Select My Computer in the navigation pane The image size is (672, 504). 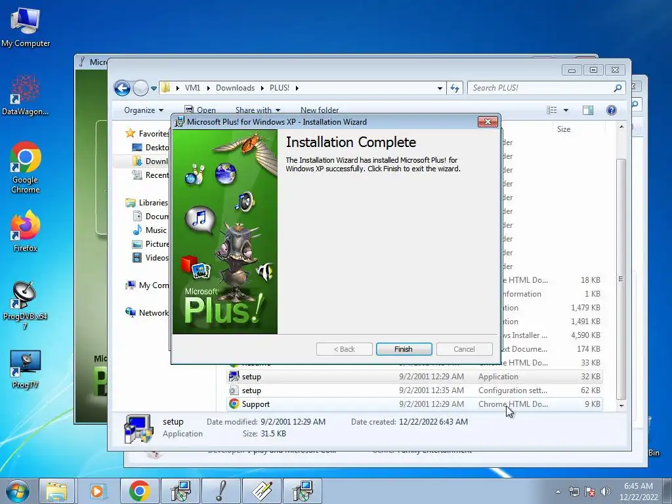pos(147,285)
